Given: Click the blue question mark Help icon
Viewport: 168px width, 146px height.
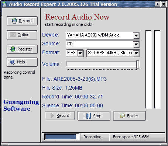Looking at the screenshot, I should coord(13,62).
